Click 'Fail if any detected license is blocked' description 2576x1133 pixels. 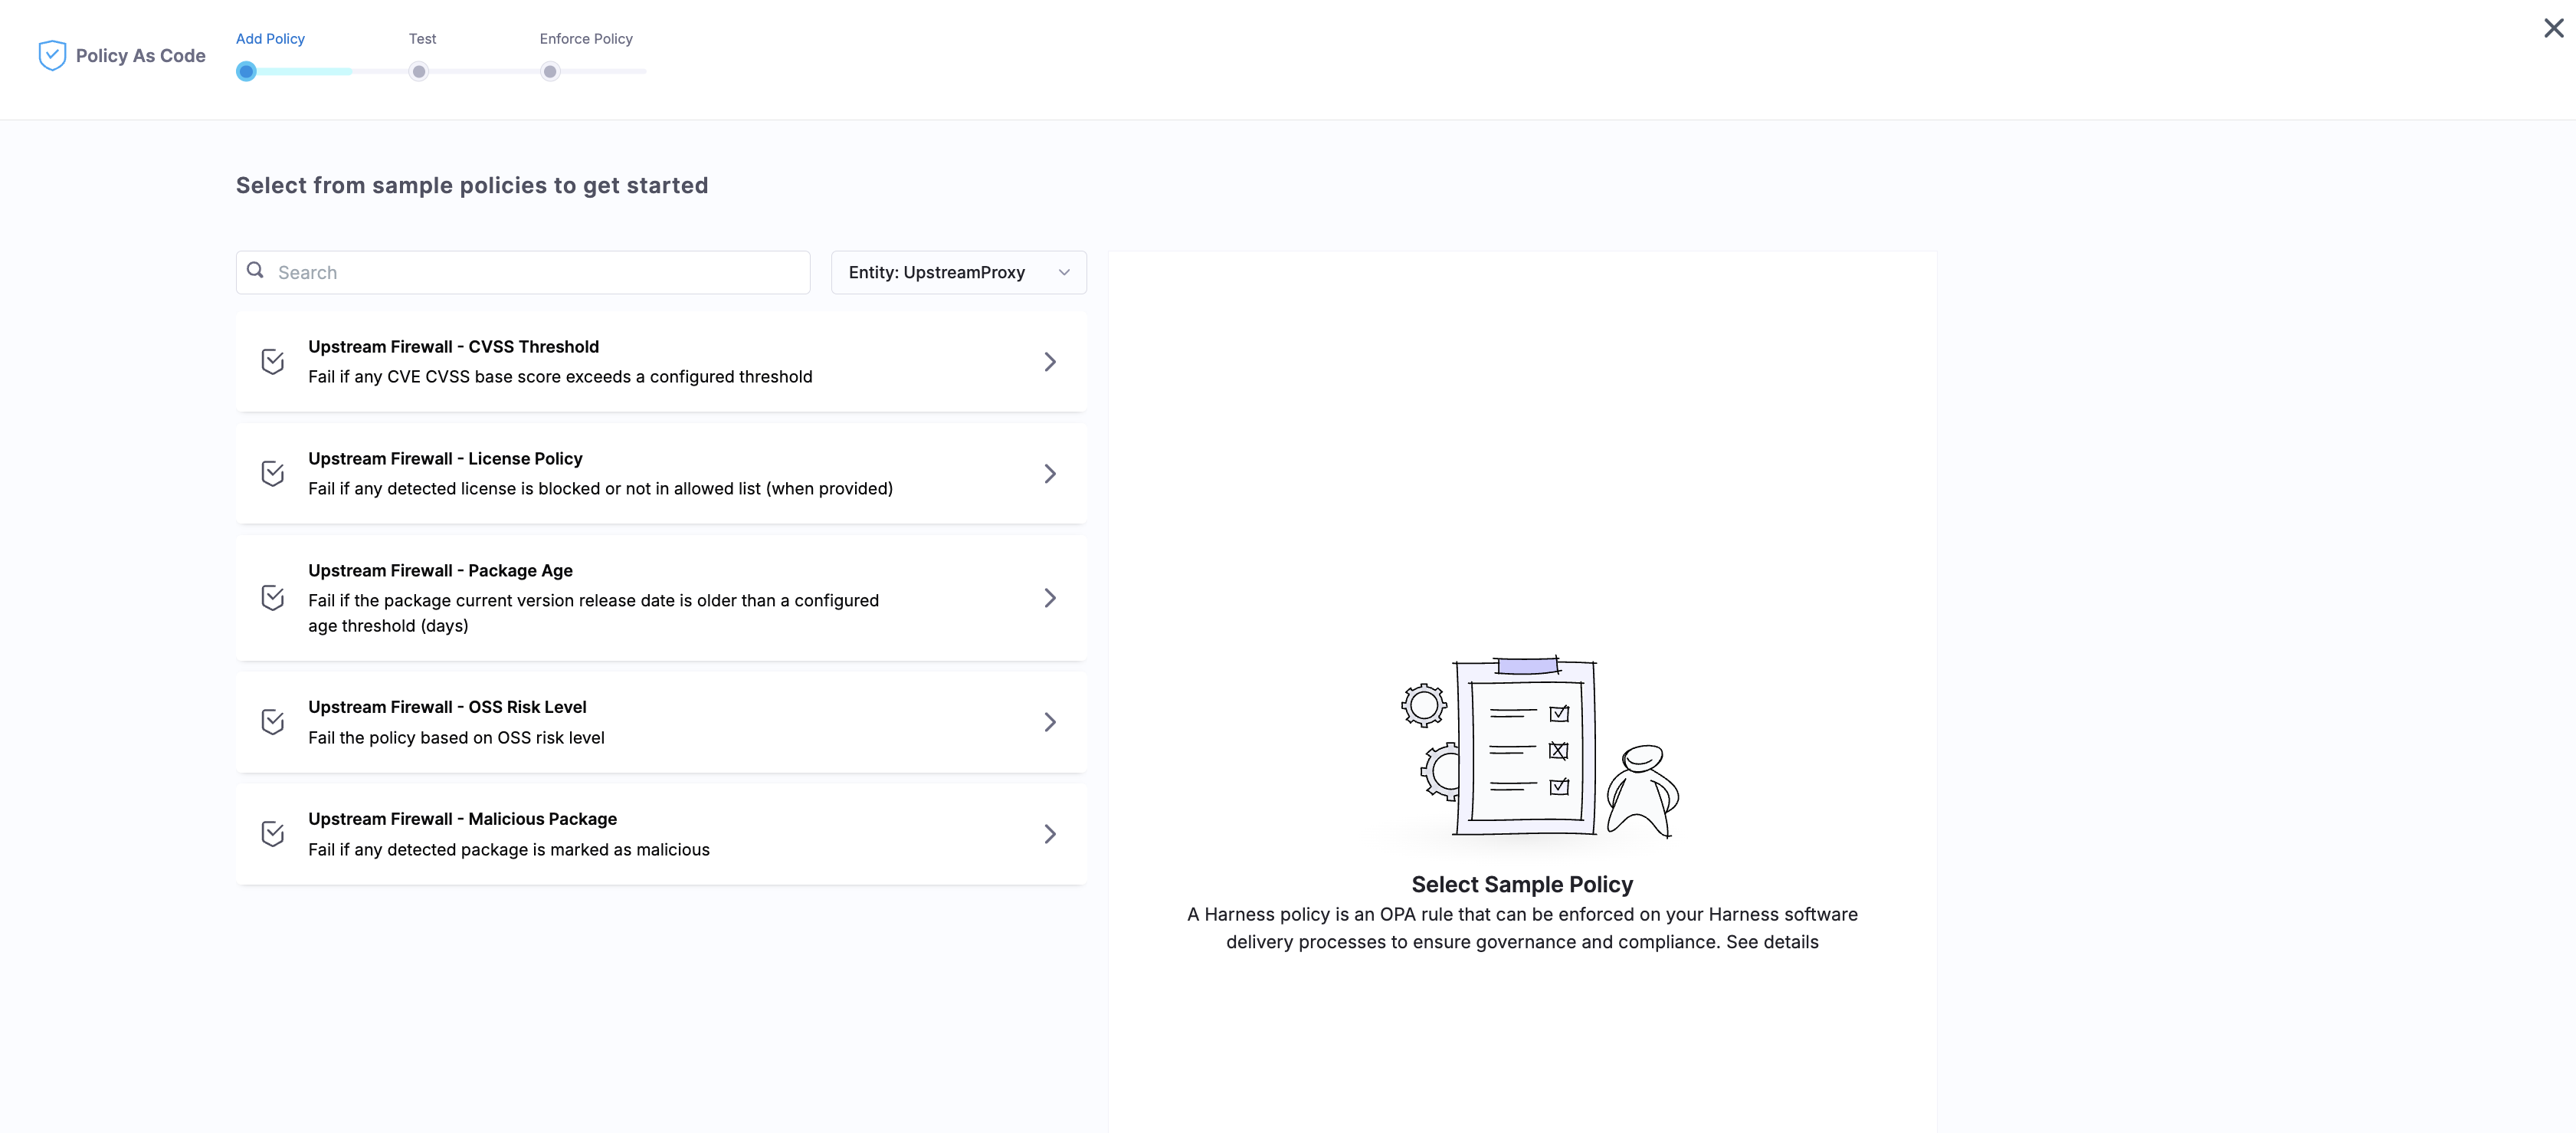[600, 488]
